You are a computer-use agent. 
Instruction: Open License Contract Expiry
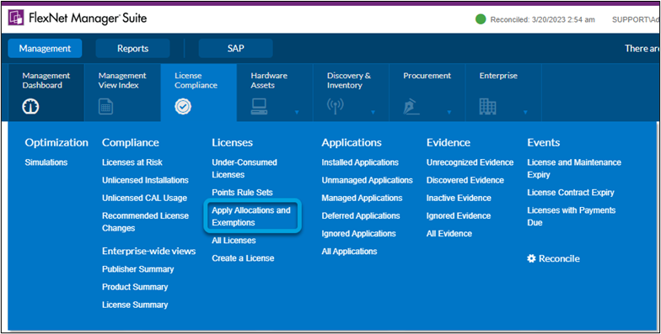[x=571, y=192]
